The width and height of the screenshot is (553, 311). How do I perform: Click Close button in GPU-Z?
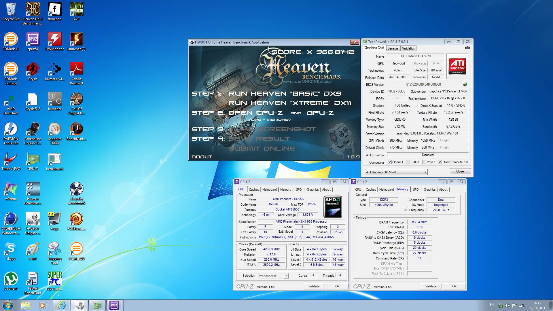pos(460,171)
